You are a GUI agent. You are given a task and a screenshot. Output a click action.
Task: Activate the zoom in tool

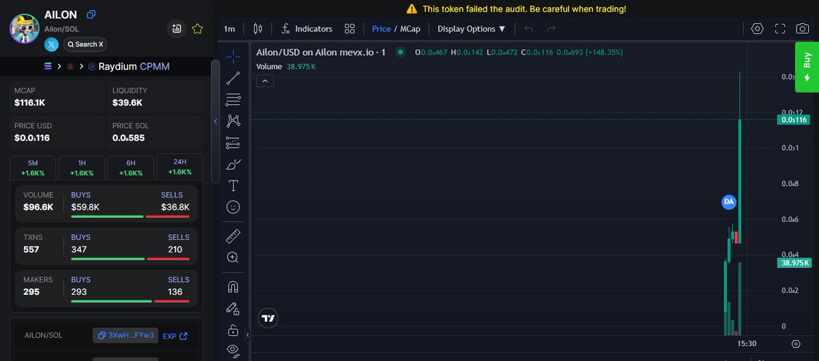(233, 257)
